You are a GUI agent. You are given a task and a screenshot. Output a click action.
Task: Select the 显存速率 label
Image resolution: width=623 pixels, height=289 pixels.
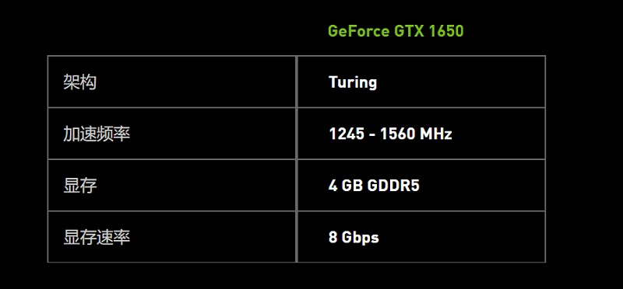tap(97, 237)
